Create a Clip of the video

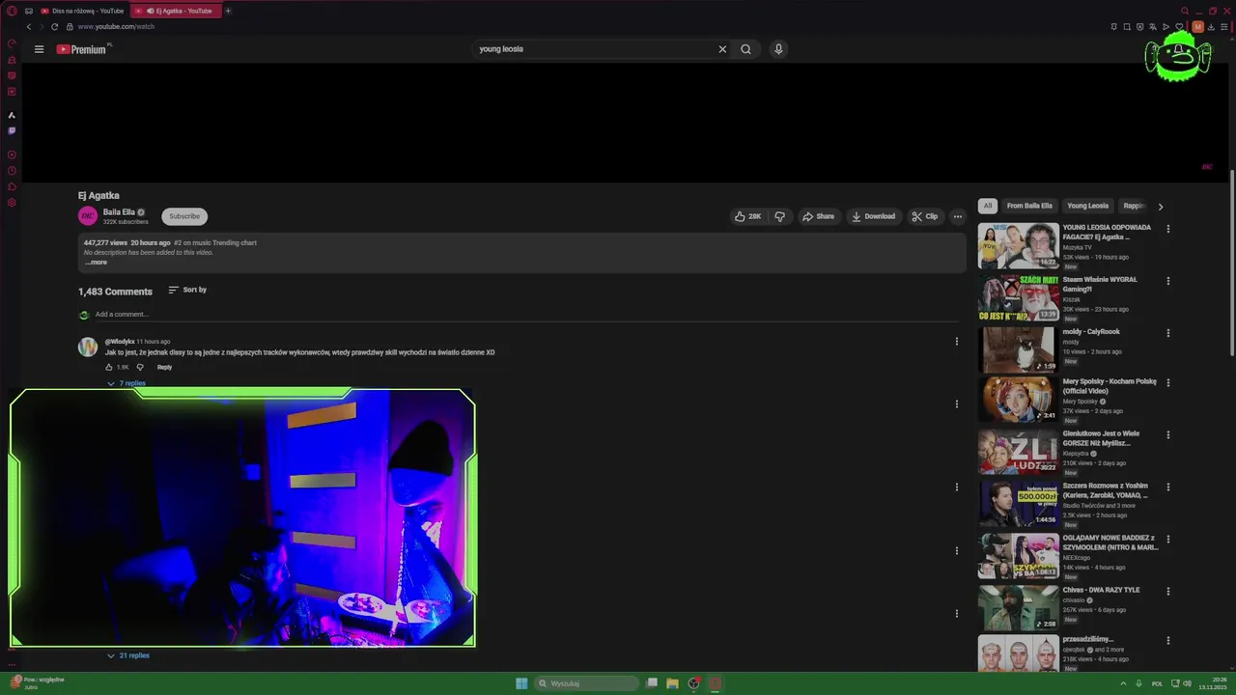click(925, 216)
